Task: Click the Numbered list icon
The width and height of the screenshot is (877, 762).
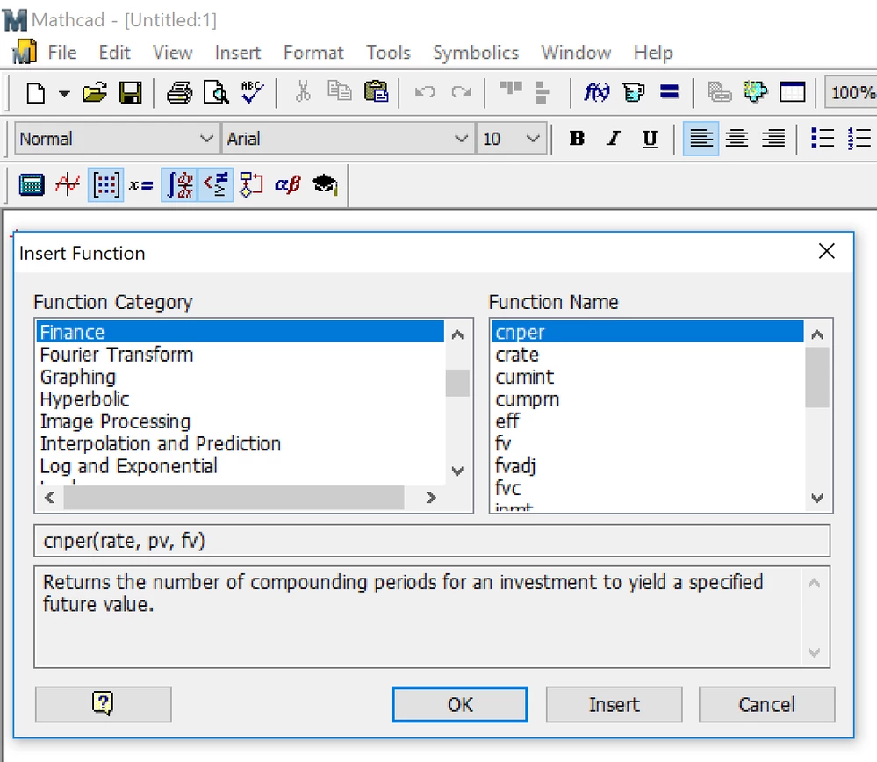Action: [859, 138]
